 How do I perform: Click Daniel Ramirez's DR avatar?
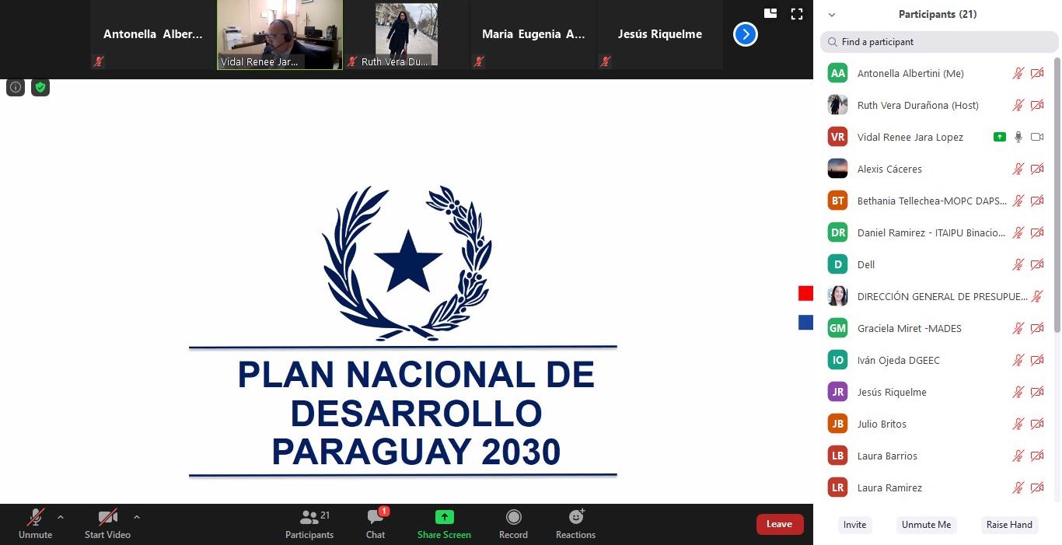tap(837, 232)
